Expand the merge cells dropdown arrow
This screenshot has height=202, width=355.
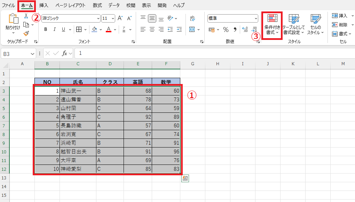tap(198, 30)
